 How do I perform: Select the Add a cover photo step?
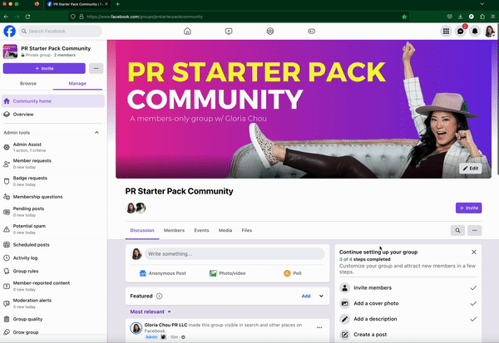[408, 303]
